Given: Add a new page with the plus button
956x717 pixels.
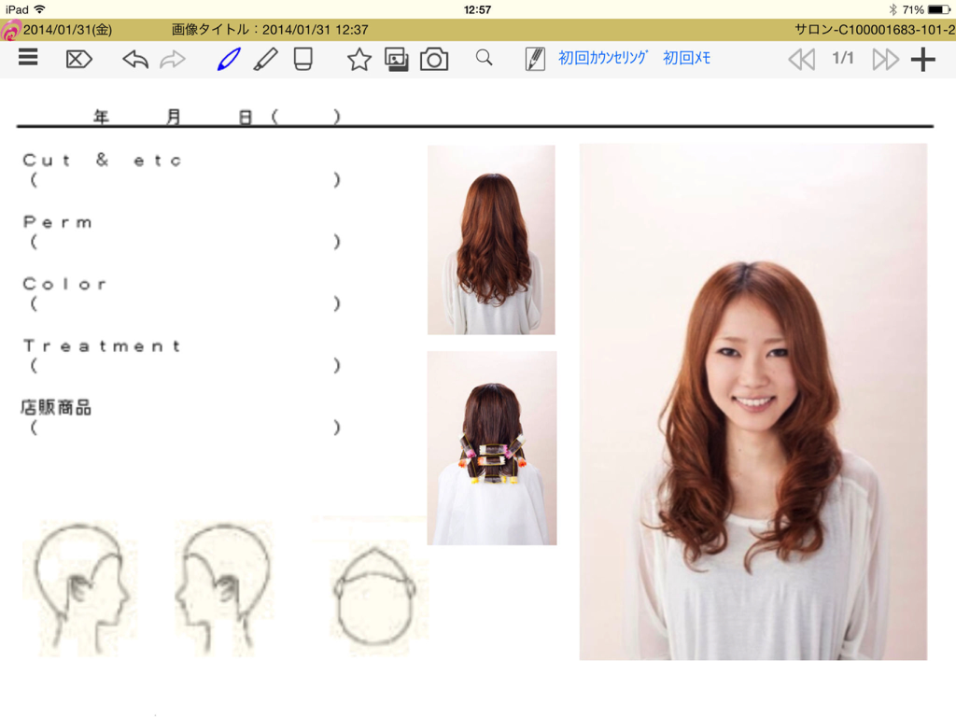Looking at the screenshot, I should pos(923,58).
